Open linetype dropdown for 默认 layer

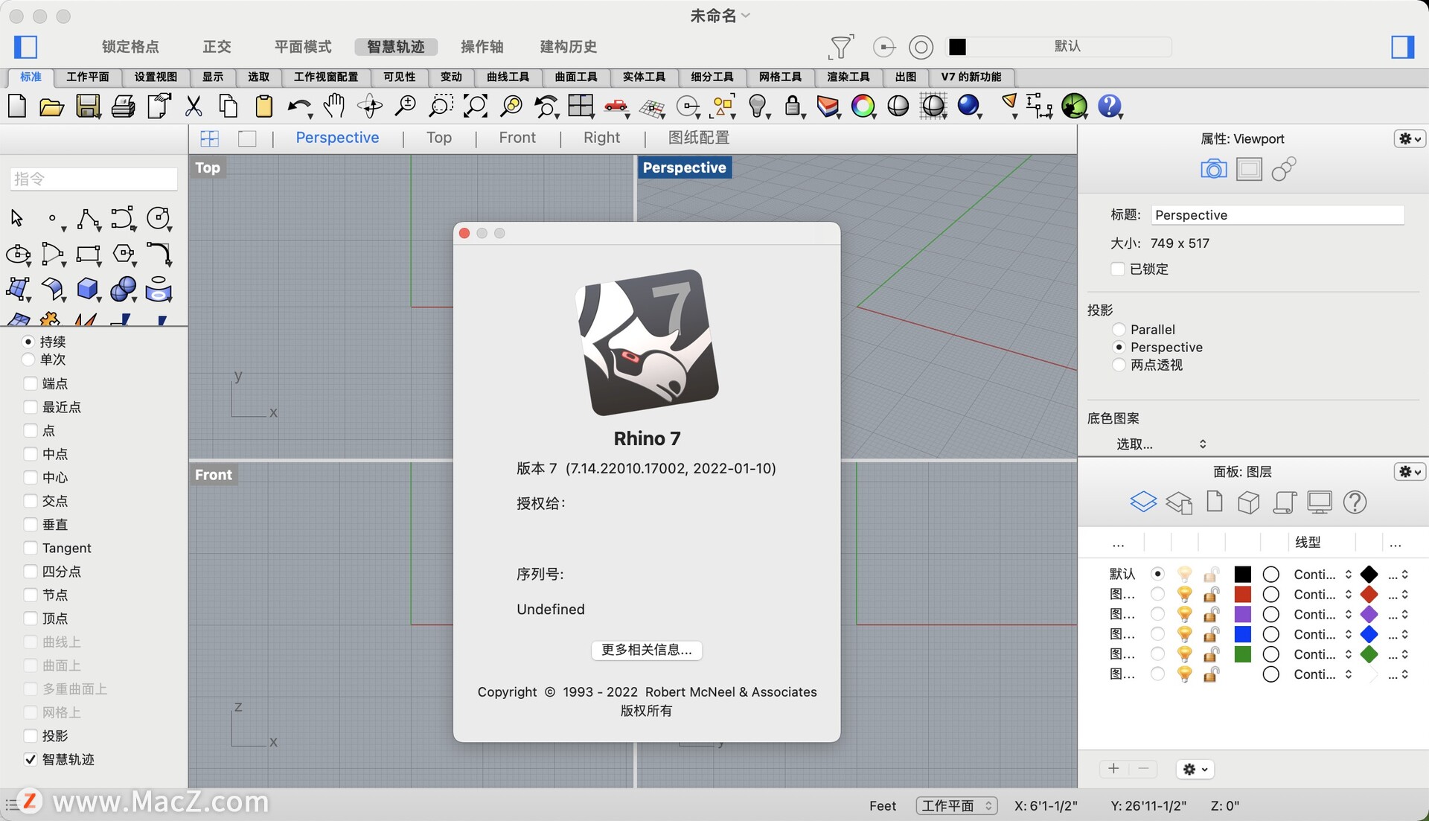click(x=1323, y=574)
